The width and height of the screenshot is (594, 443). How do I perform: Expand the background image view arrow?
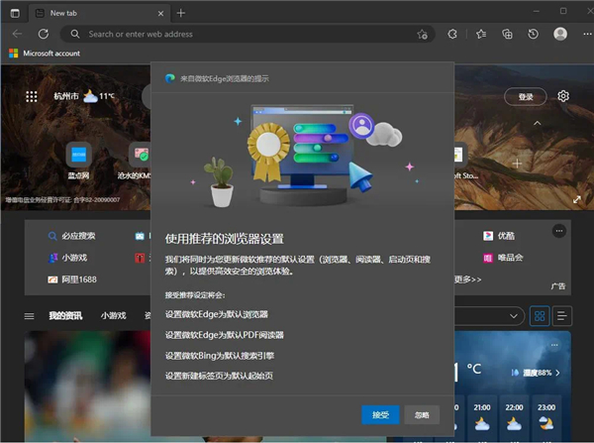point(577,199)
